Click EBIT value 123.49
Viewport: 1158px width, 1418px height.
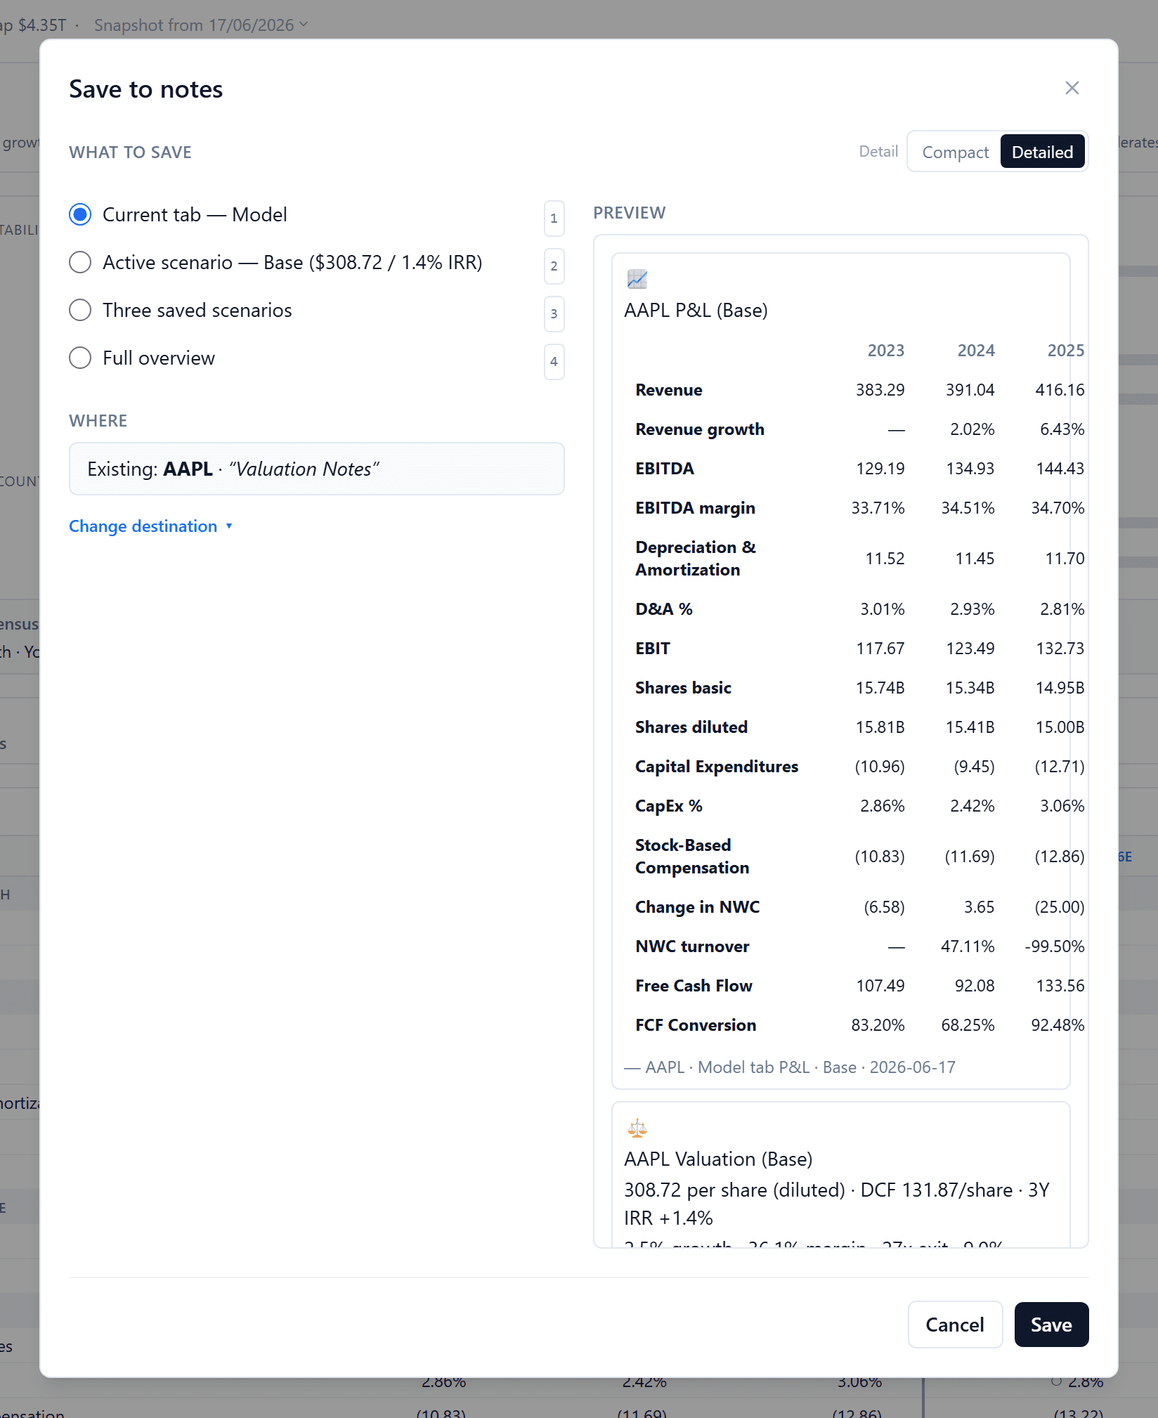point(970,649)
